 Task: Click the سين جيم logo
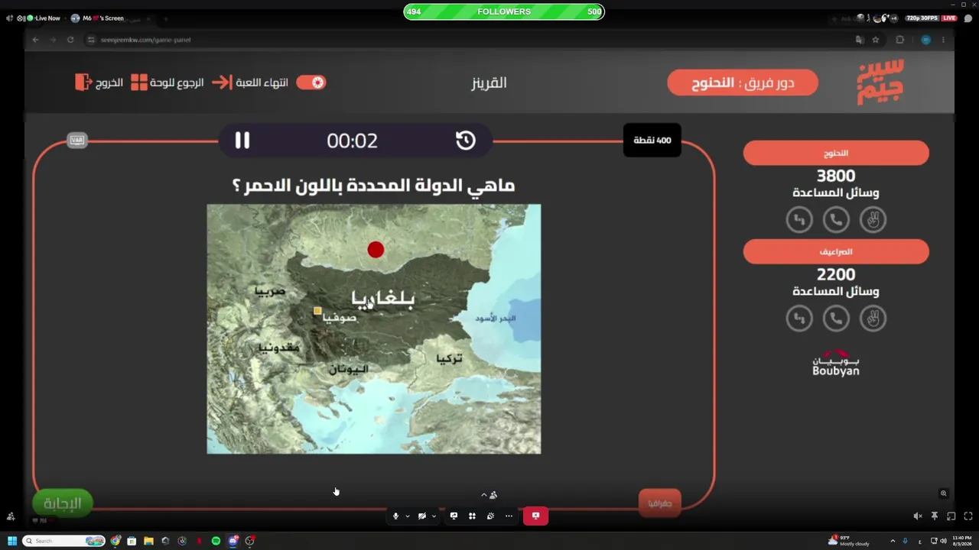tap(880, 81)
